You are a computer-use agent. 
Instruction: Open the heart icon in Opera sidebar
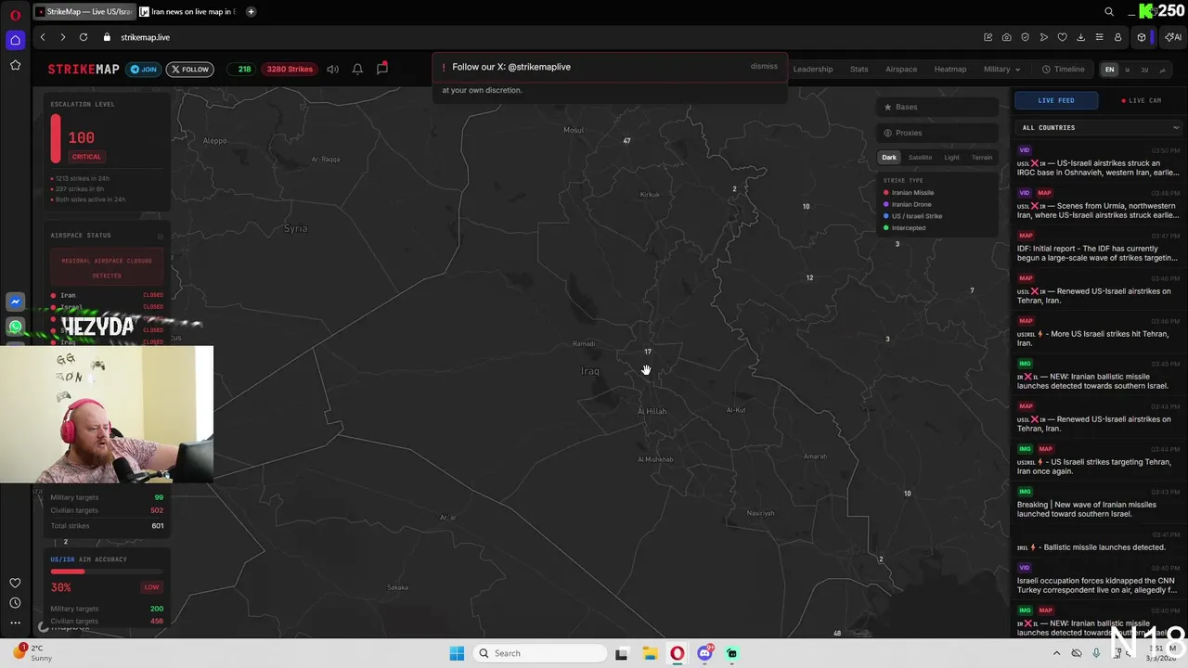tap(15, 583)
